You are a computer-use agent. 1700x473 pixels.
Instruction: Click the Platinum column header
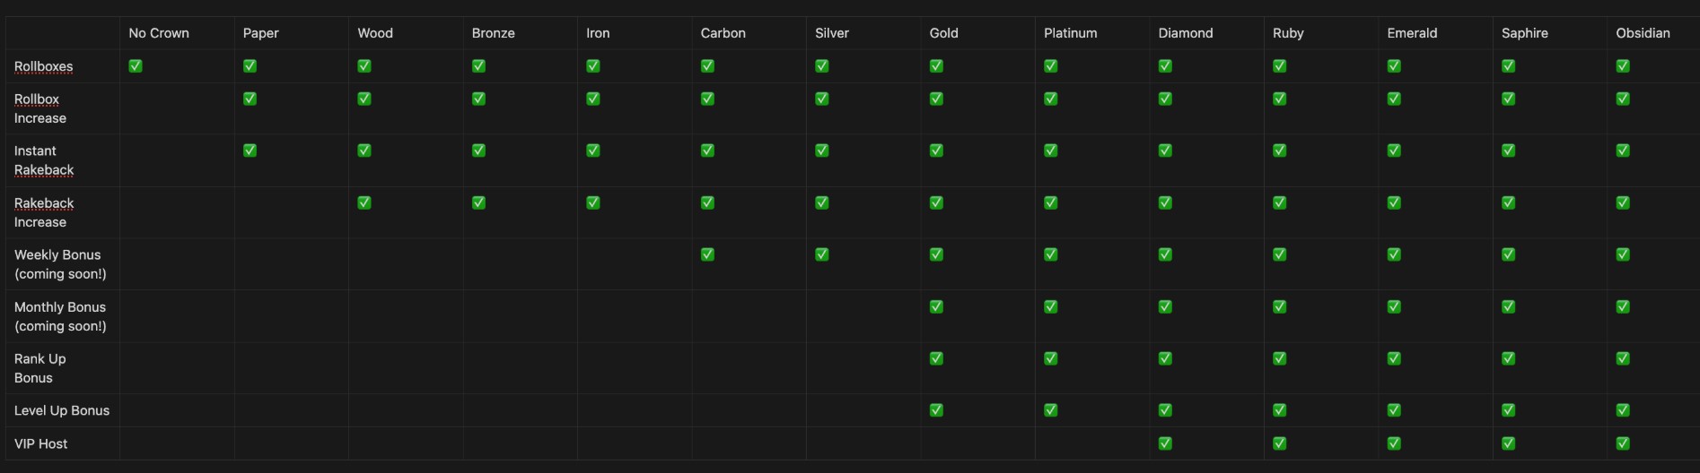point(1070,33)
